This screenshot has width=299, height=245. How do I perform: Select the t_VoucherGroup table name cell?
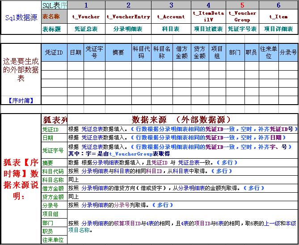(242, 17)
